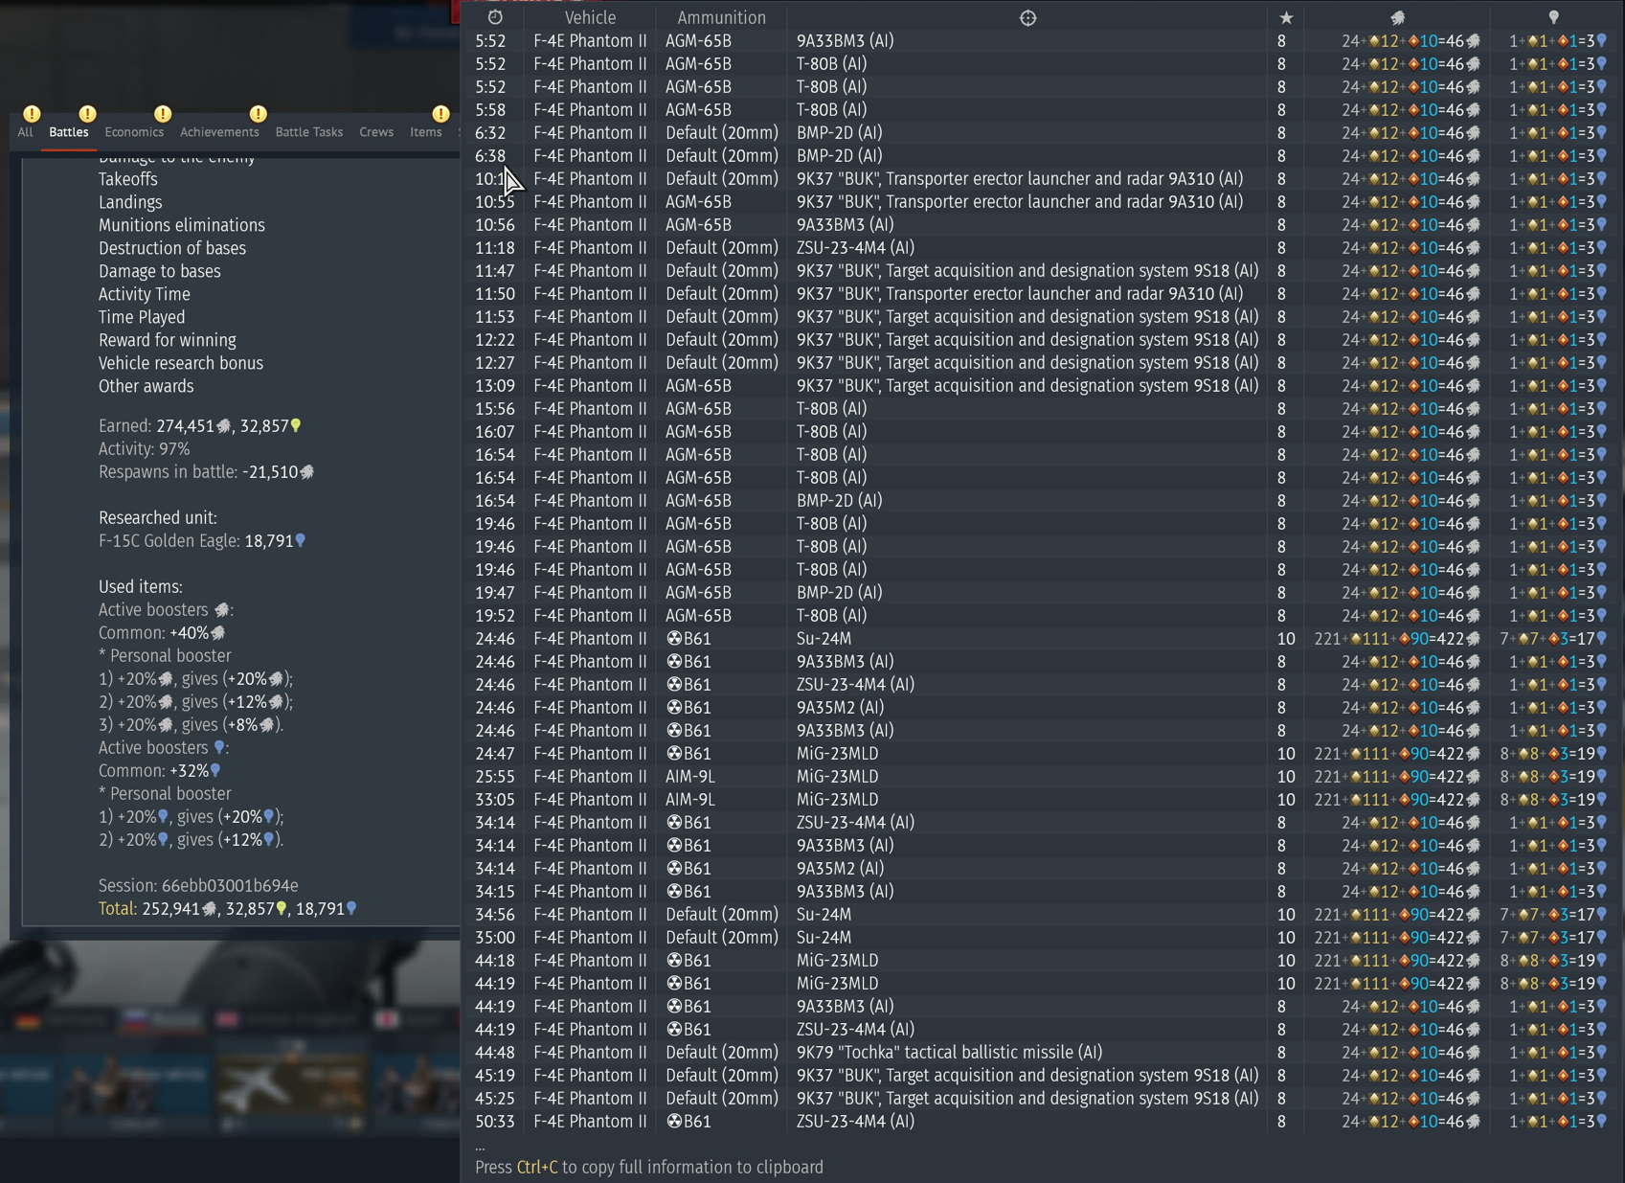Click the '9A33BM3 (AI)' target at 10:56

(x=846, y=224)
